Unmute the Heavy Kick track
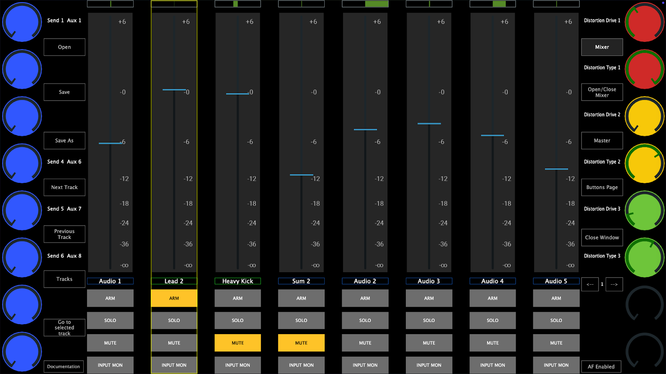Image resolution: width=666 pixels, height=374 pixels. click(x=238, y=343)
